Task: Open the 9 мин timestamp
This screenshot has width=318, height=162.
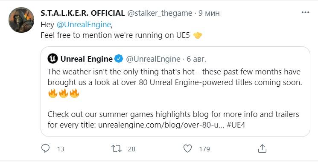Action: click(x=209, y=13)
